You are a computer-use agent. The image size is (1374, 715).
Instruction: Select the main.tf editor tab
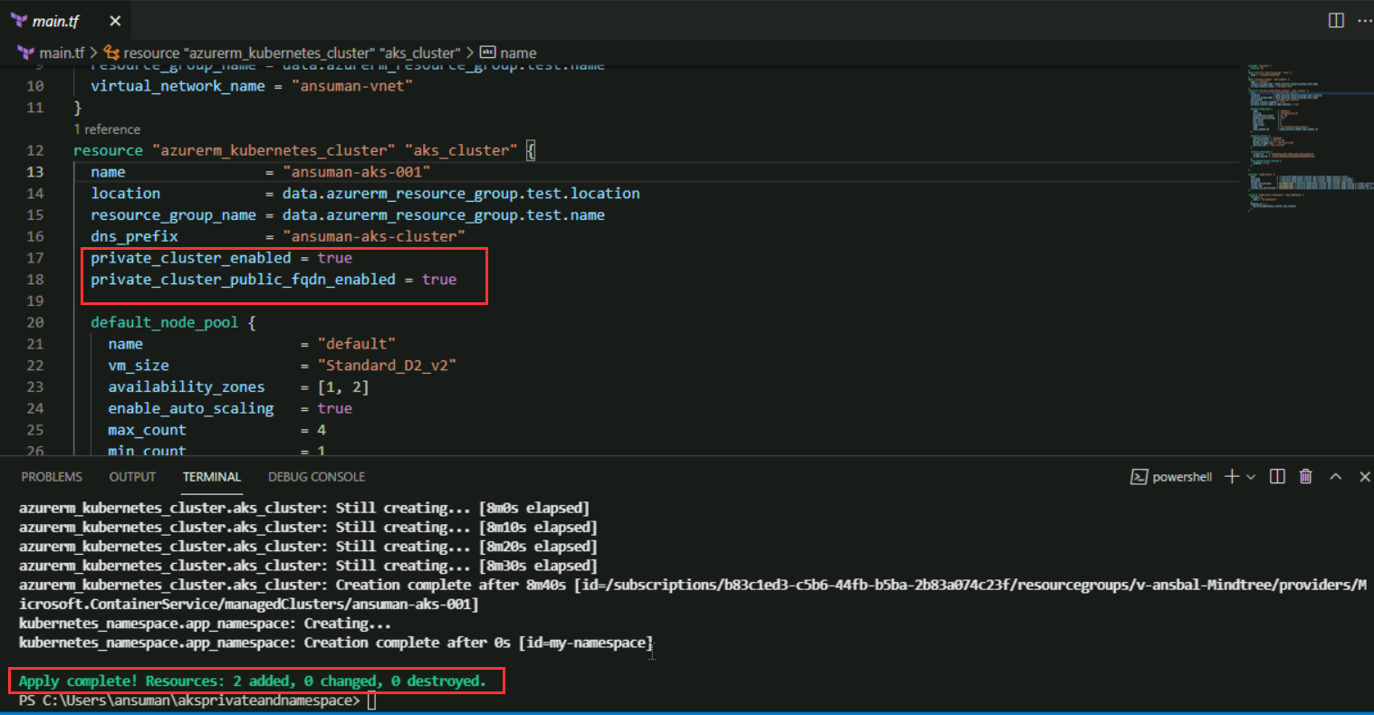point(65,21)
